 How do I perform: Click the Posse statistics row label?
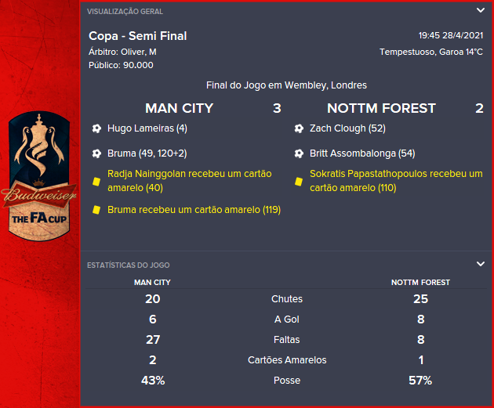tap(286, 381)
